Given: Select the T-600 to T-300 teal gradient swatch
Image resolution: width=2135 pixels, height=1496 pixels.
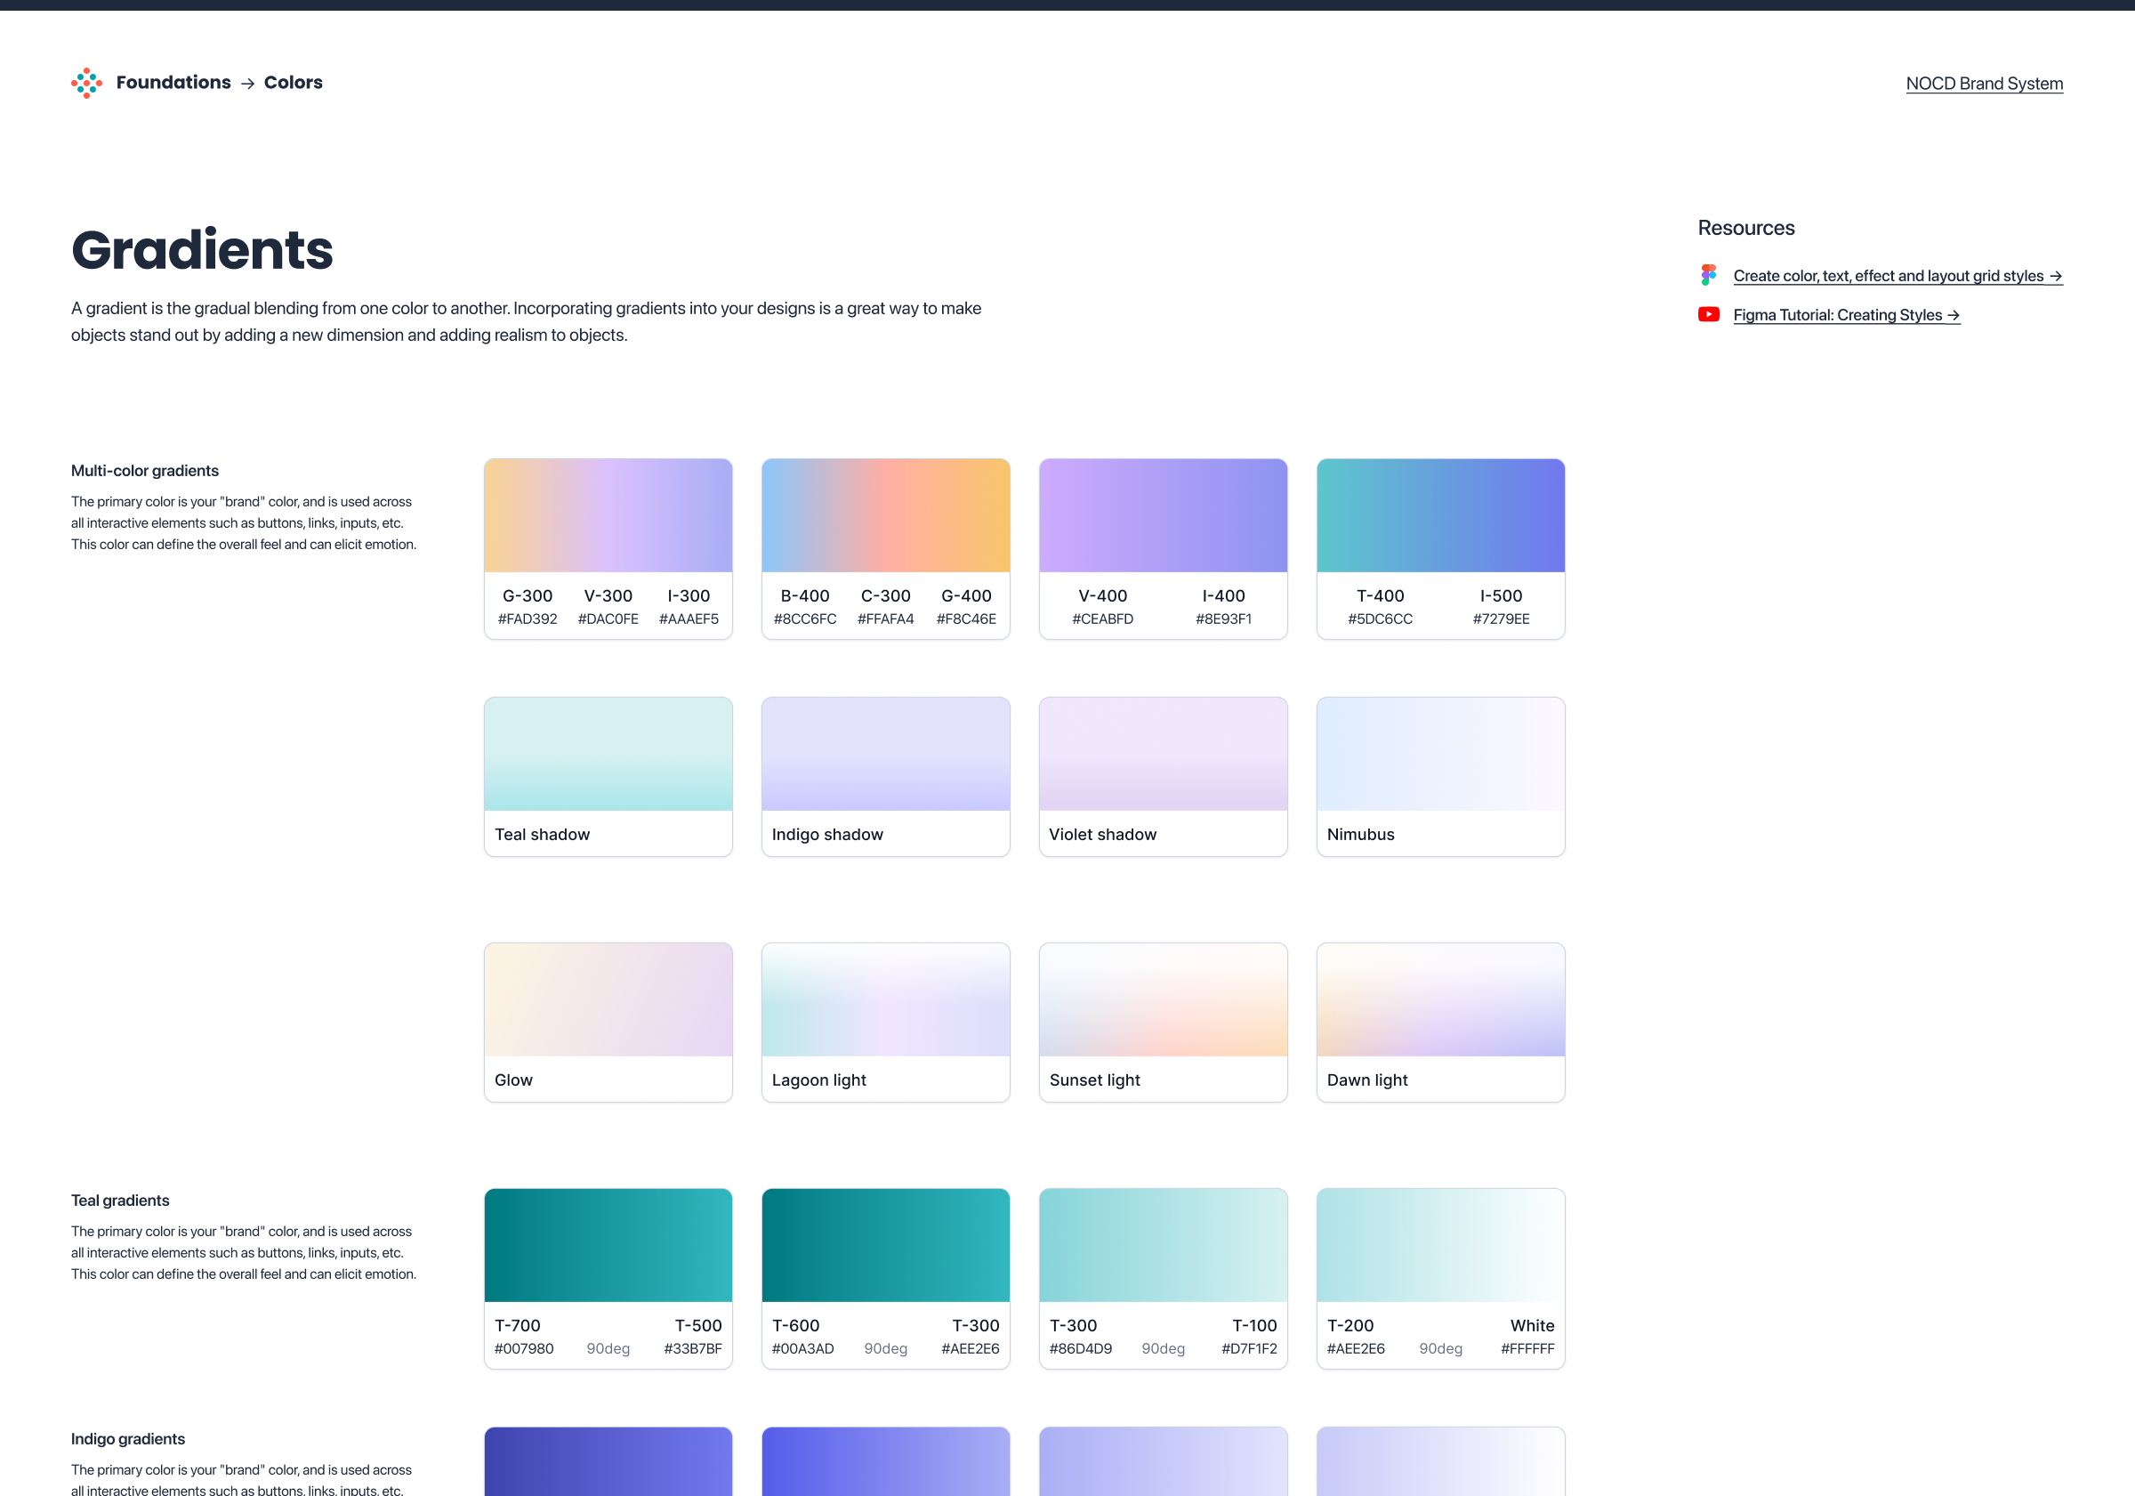Looking at the screenshot, I should [x=885, y=1245].
